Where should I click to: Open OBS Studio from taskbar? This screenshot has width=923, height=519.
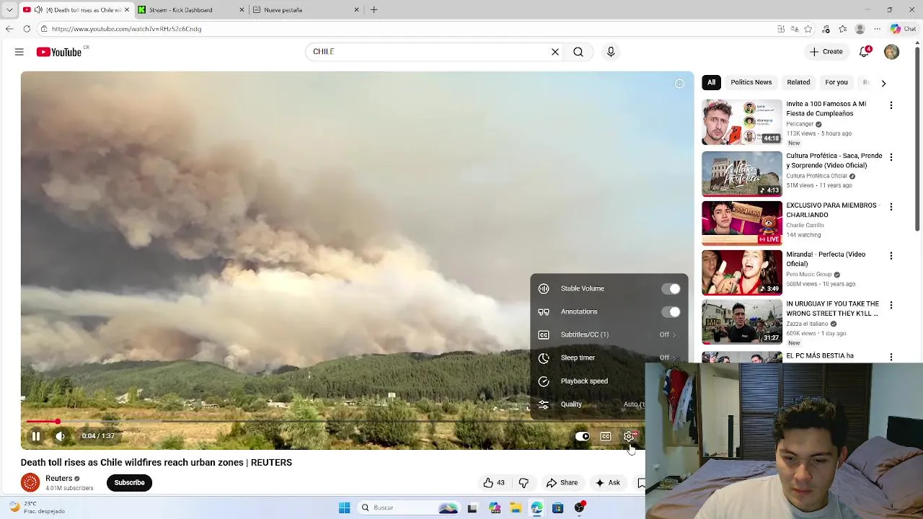579,508
